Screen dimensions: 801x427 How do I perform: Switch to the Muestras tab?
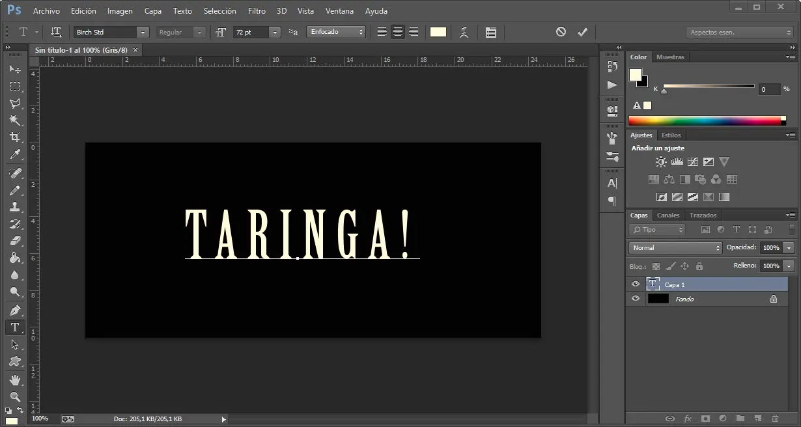click(670, 57)
